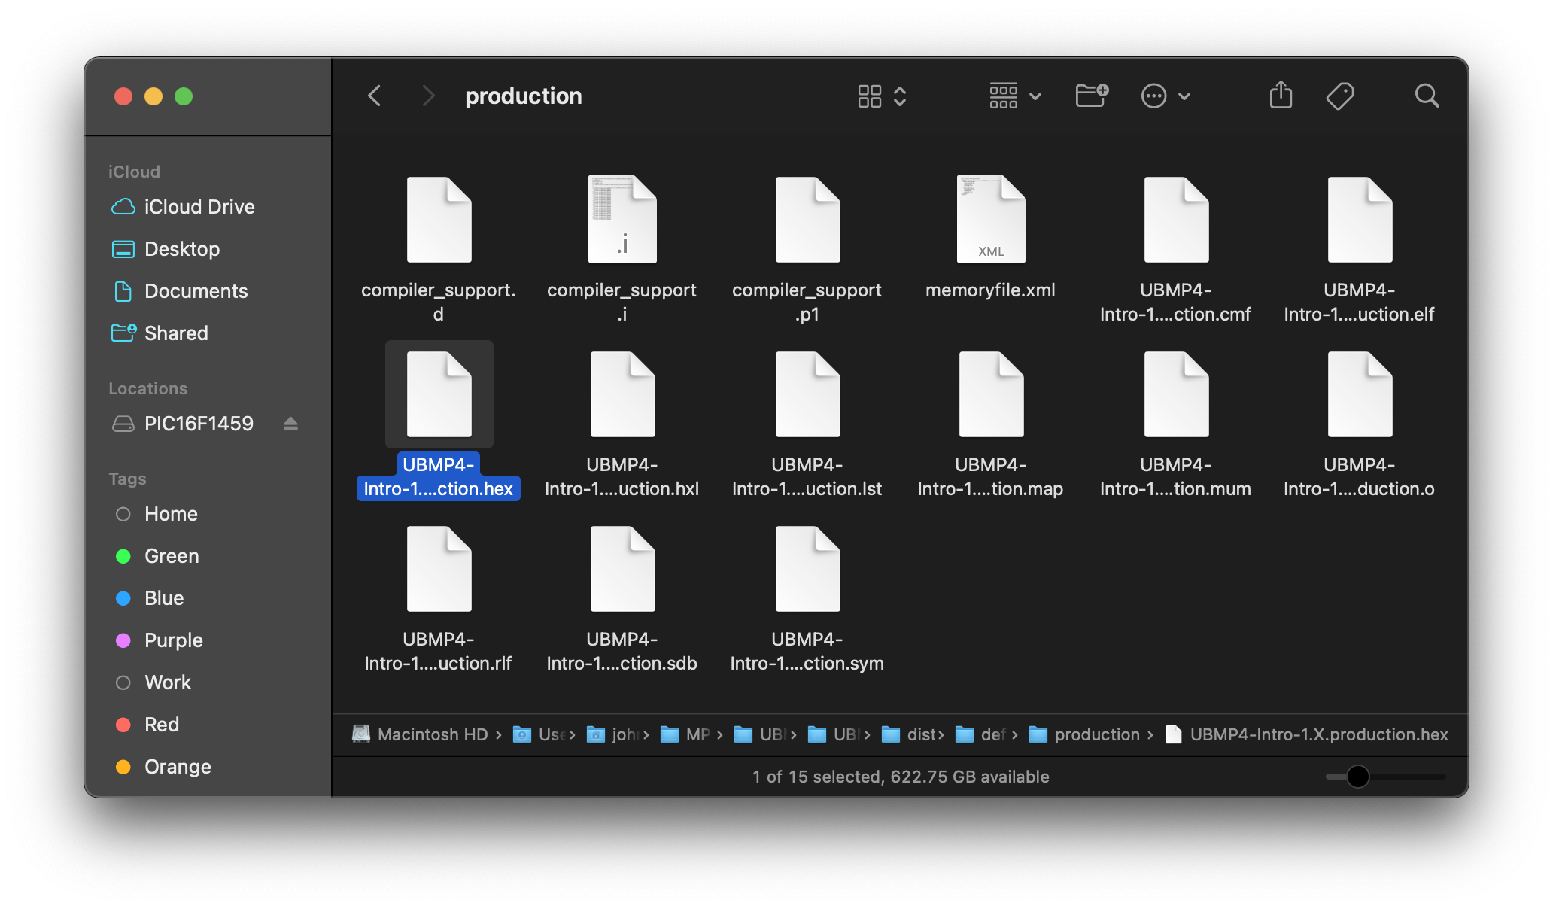Open iCloud Drive from the sidebar
1553x909 pixels.
coord(199,207)
